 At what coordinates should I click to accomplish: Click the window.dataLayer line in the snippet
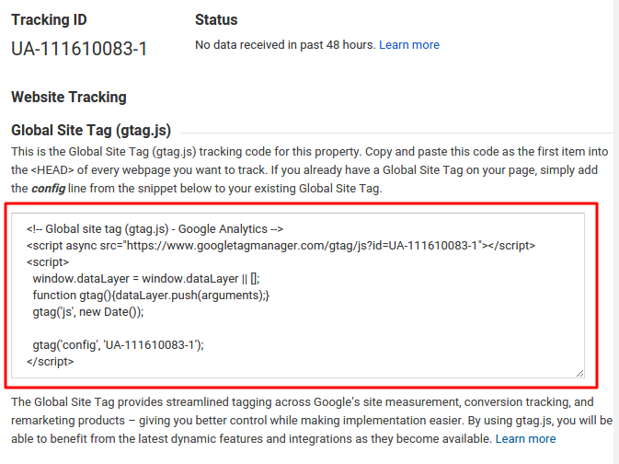coord(146,279)
